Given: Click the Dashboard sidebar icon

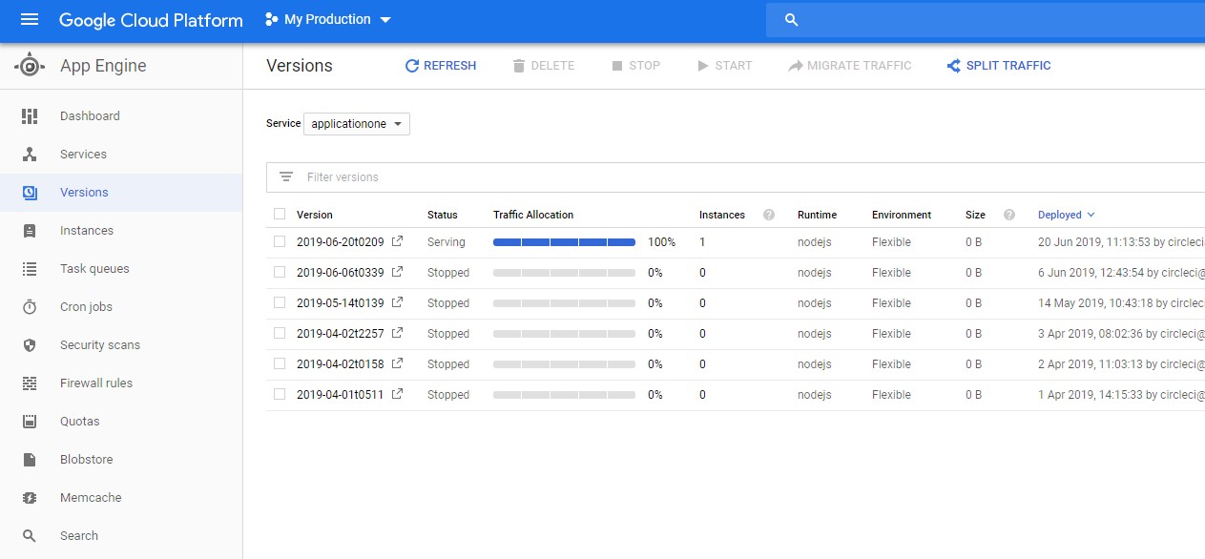Looking at the screenshot, I should point(30,116).
